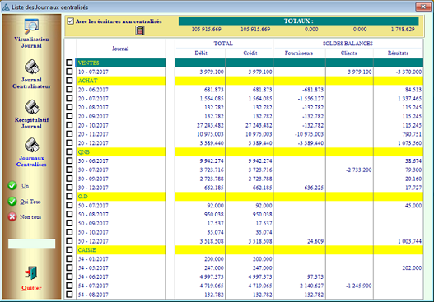Click the total result 1 748.629
Screen dimensions: 434x302
pyautogui.click(x=403, y=29)
